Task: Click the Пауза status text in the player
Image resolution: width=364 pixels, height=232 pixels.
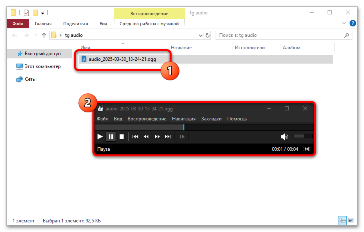Action: coord(104,149)
